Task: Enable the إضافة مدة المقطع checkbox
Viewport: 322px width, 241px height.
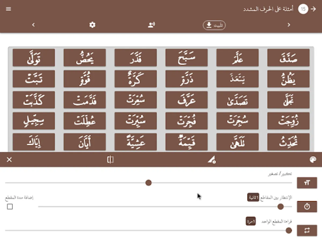Action: pyautogui.click(x=10, y=207)
